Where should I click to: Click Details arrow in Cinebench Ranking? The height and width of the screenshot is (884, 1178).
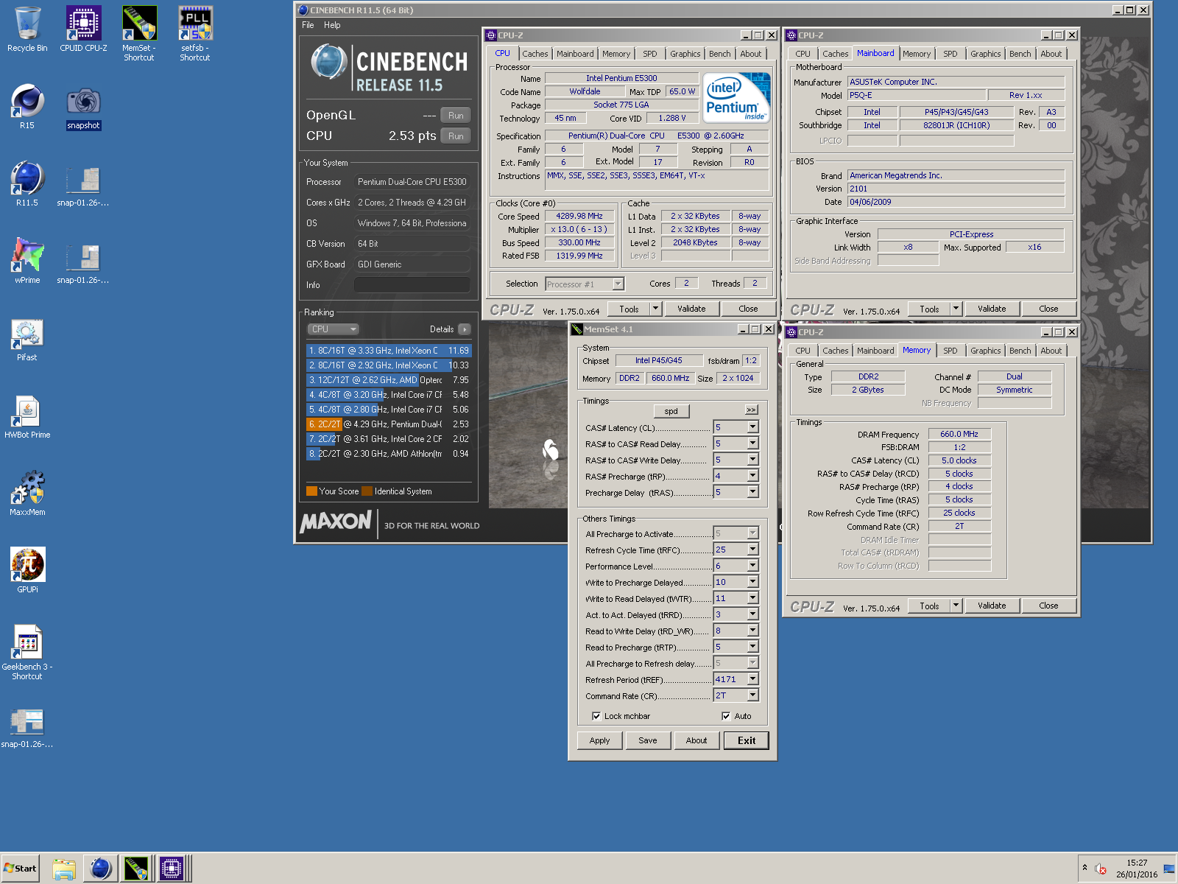464,329
